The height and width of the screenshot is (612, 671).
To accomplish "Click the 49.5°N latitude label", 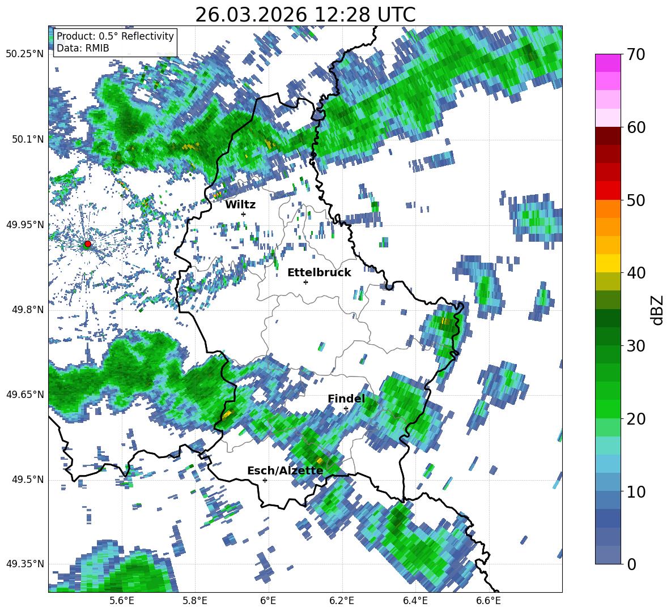I will (x=27, y=480).
